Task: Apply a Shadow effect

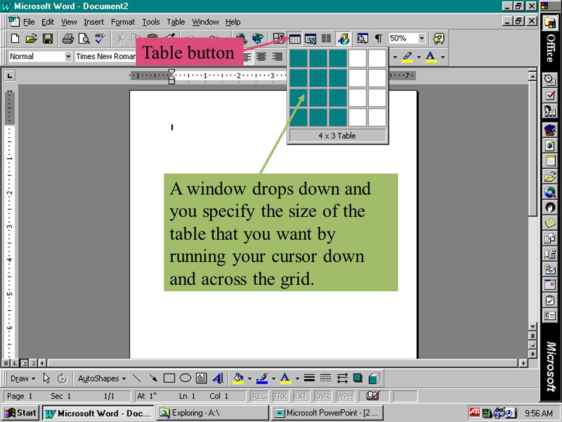Action: (x=358, y=378)
